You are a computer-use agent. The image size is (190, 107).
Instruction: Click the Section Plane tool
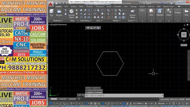pos(133,14)
